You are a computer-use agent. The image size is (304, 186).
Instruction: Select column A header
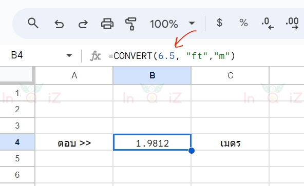click(x=74, y=75)
